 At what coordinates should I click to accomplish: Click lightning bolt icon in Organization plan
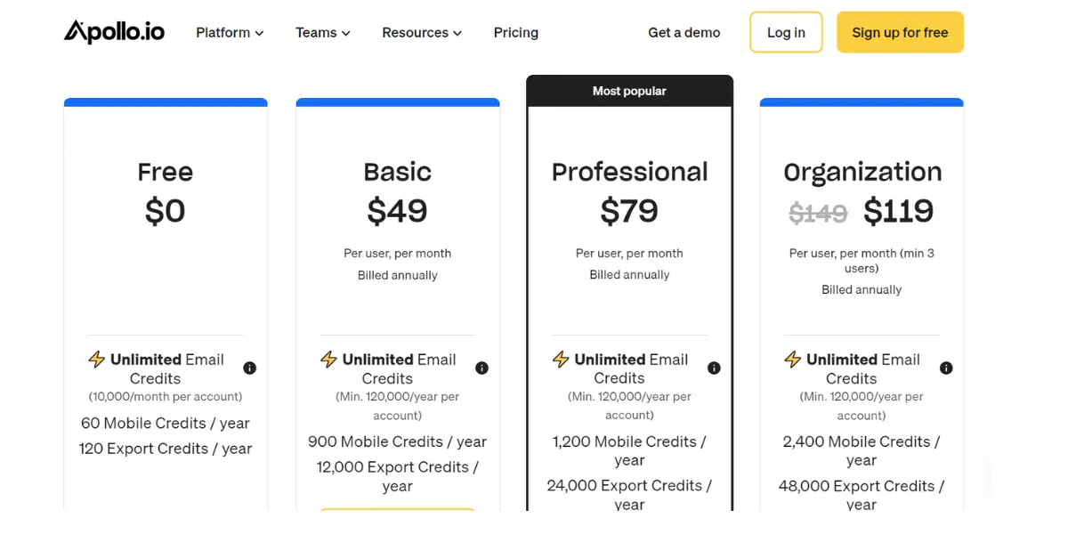pos(792,360)
